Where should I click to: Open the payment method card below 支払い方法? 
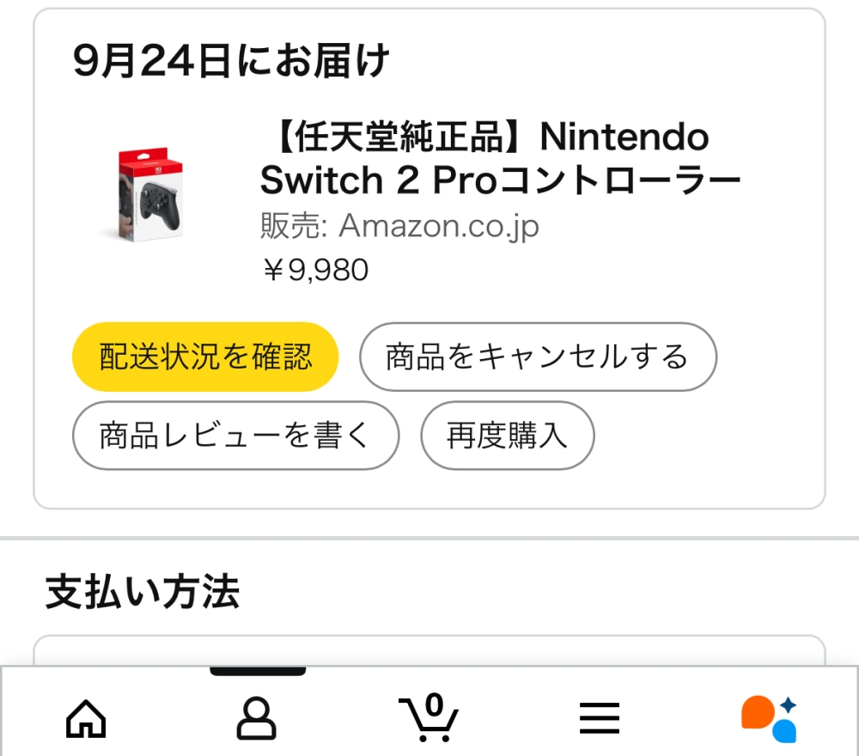click(x=429, y=650)
